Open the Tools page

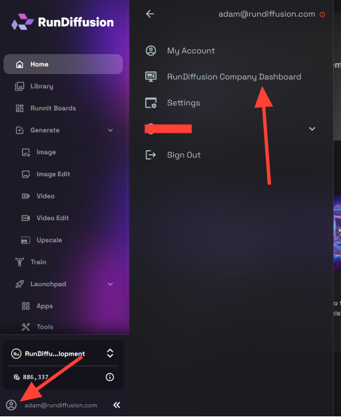(x=45, y=327)
